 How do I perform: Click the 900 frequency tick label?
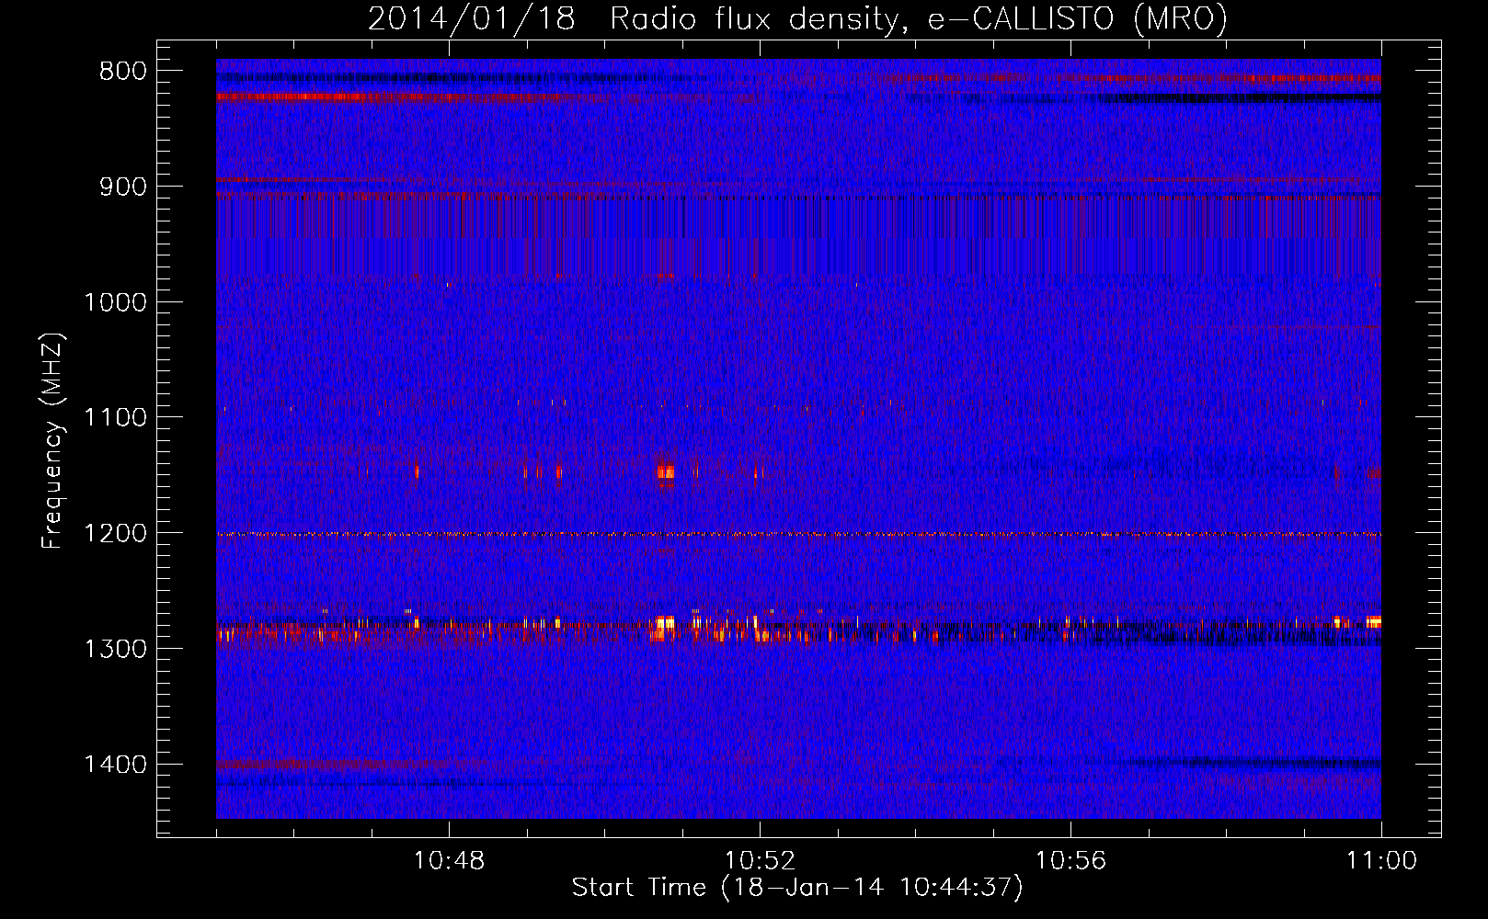coord(123,187)
